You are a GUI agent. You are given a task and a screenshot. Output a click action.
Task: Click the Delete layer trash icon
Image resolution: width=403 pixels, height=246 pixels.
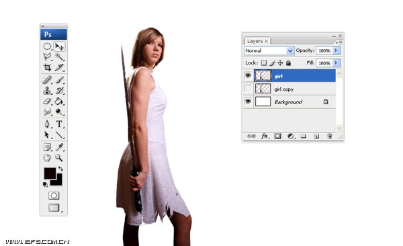click(x=329, y=136)
